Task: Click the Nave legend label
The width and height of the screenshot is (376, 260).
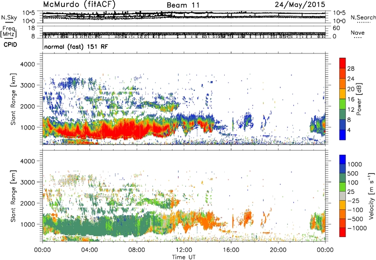Action: pos(358,33)
